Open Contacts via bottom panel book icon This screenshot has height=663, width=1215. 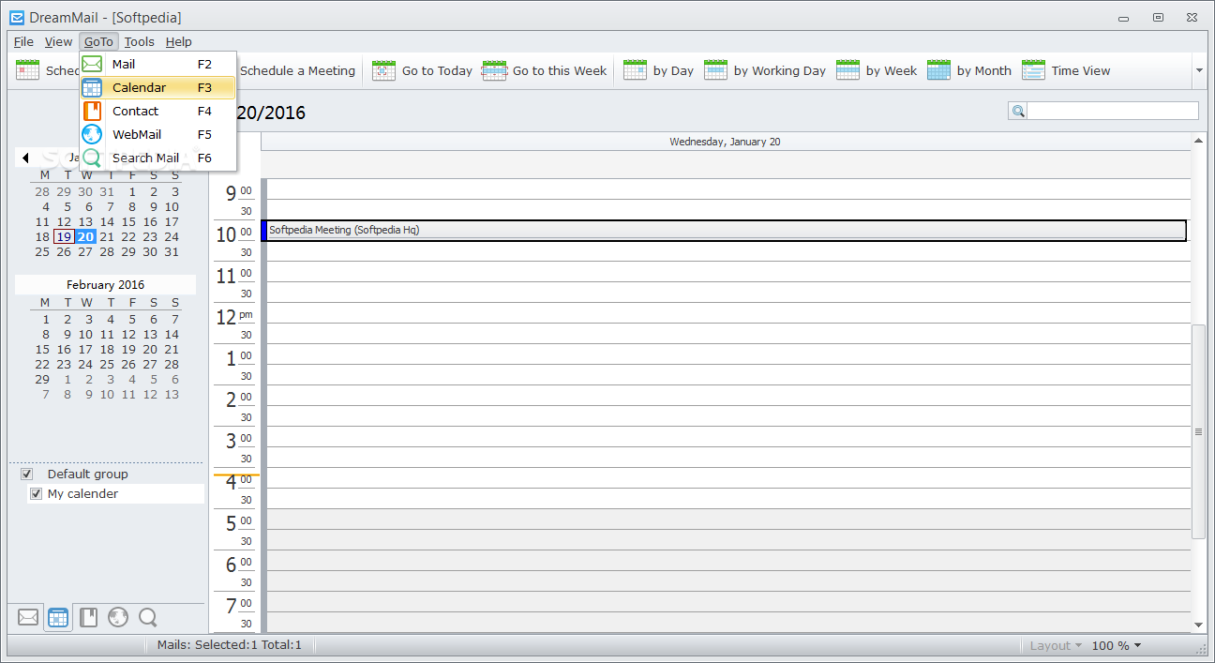(x=88, y=617)
